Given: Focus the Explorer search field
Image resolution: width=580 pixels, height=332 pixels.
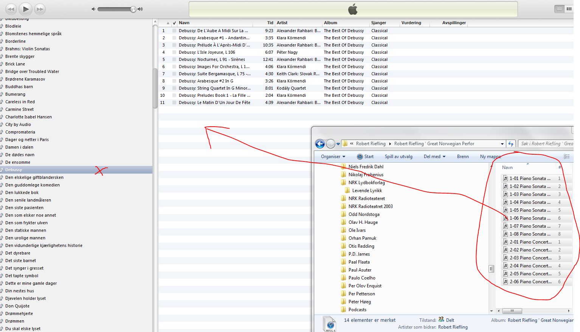Looking at the screenshot, I should click(546, 144).
